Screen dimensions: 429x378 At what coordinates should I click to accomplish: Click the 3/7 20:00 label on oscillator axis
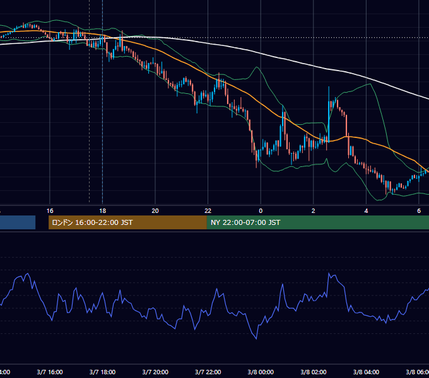[x=155, y=372]
